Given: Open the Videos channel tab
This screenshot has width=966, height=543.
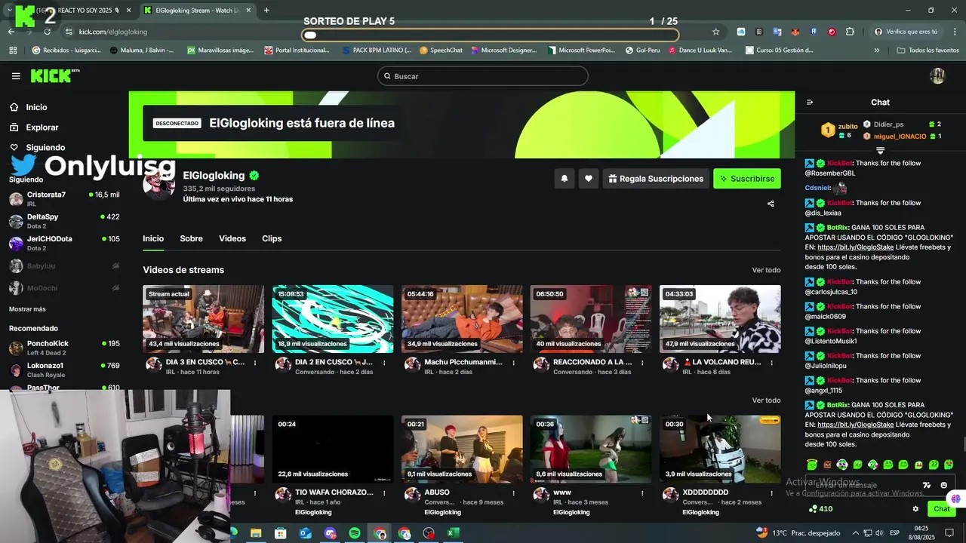Looking at the screenshot, I should tap(232, 238).
